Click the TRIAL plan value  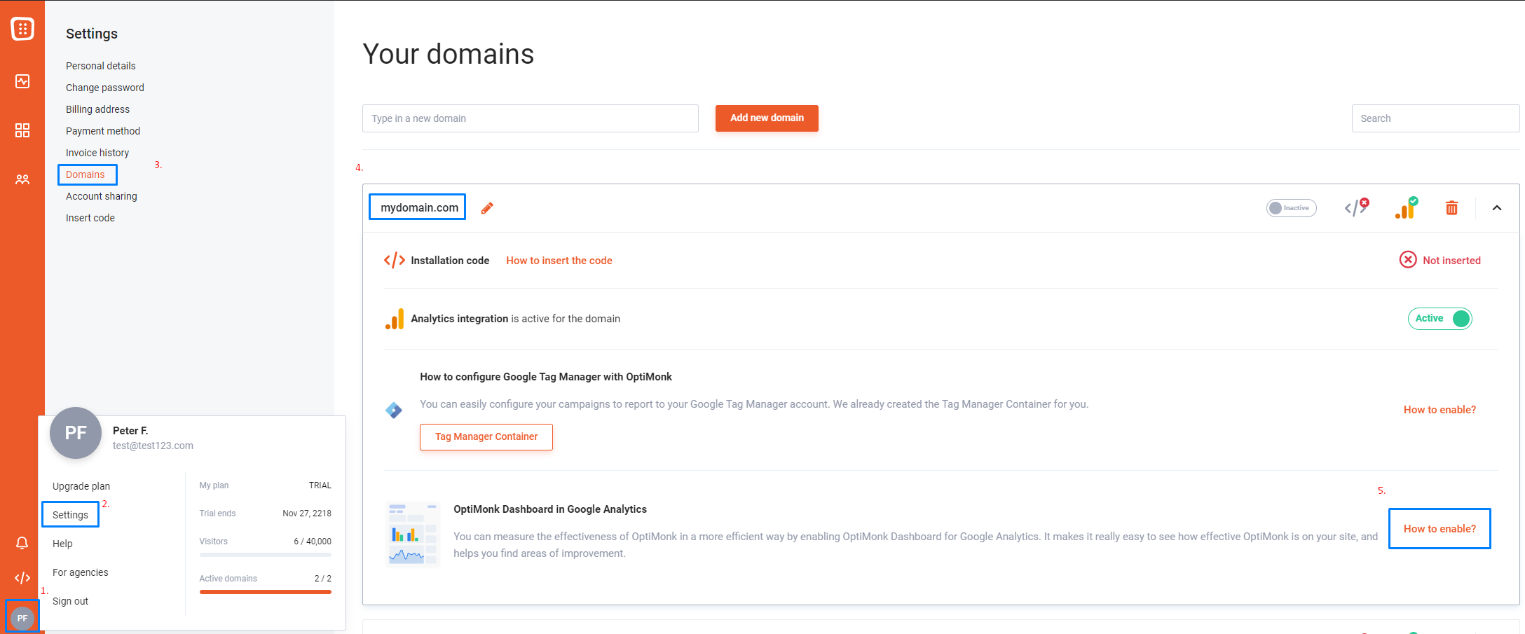(320, 485)
